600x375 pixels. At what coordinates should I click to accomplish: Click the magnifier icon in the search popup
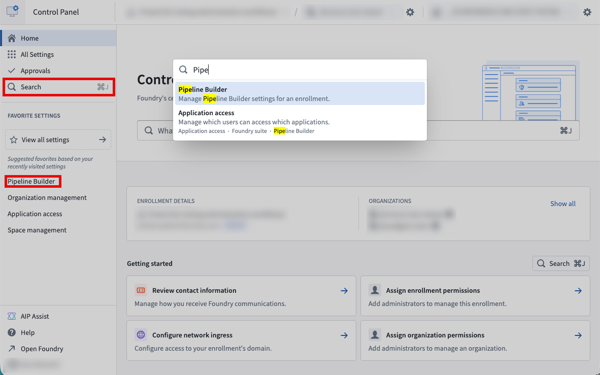[x=184, y=70]
